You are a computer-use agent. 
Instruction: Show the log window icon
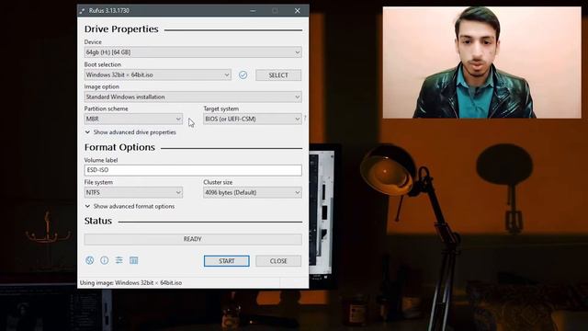tap(134, 260)
